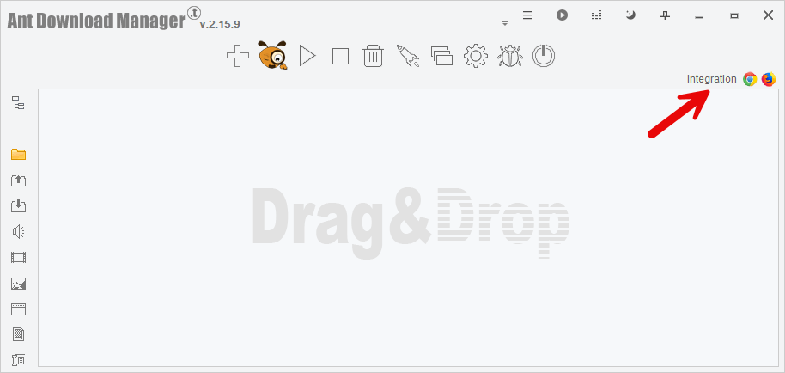Open the circled play media icon in title bar
The height and width of the screenshot is (373, 785).
point(562,15)
